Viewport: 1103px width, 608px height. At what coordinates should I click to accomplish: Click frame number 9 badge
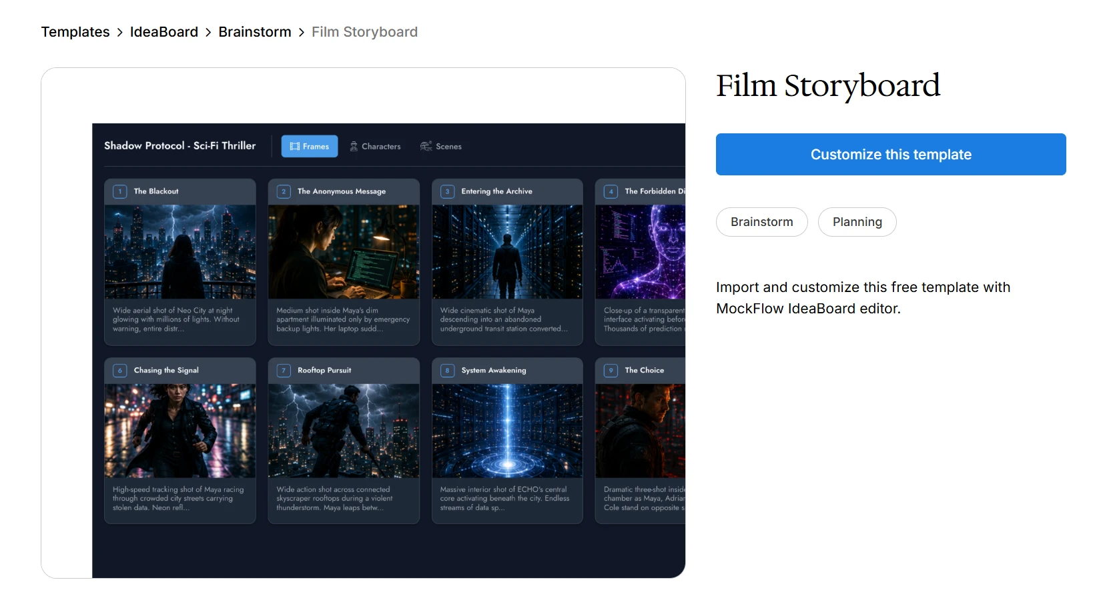611,371
